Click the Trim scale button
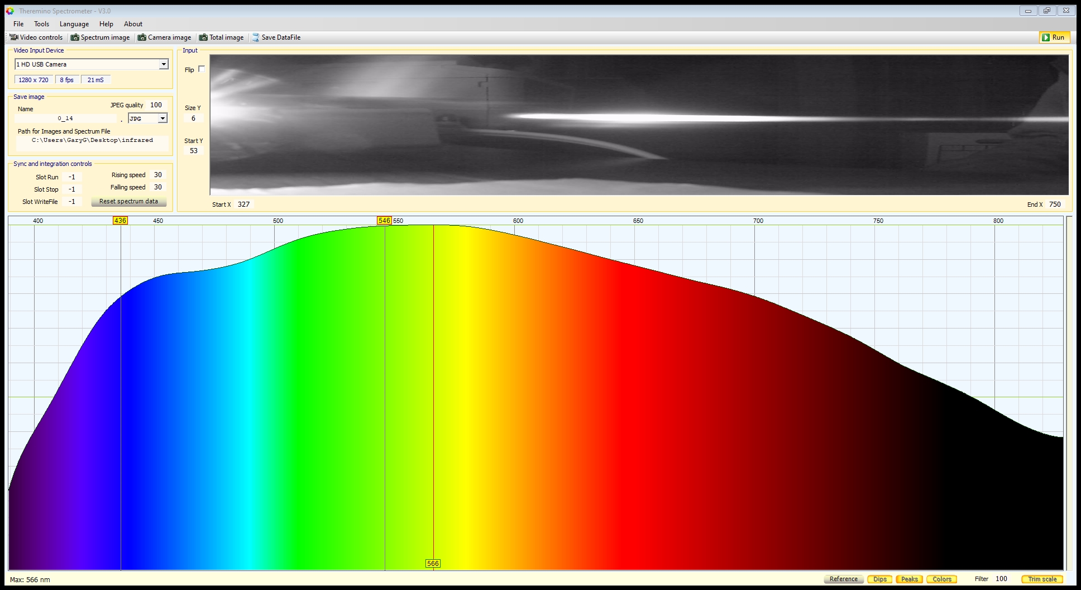 coord(1042,579)
